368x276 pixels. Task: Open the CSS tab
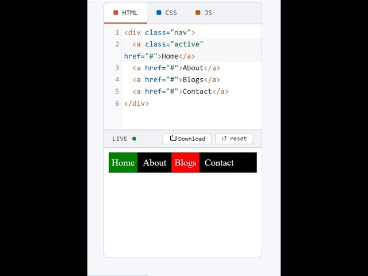pyautogui.click(x=166, y=13)
